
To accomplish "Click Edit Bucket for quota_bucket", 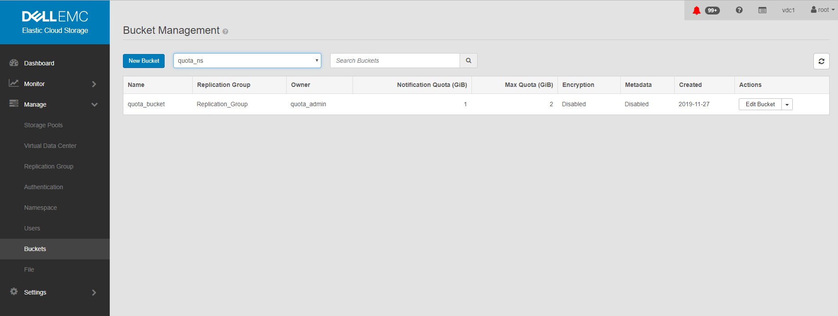I will pyautogui.click(x=760, y=104).
